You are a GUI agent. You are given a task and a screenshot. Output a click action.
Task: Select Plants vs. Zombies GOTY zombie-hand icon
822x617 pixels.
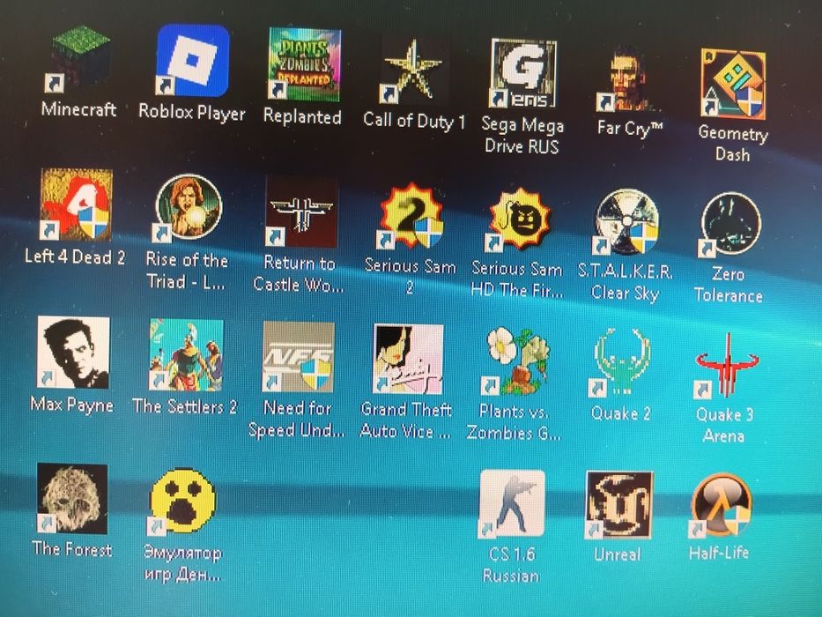[x=516, y=361]
